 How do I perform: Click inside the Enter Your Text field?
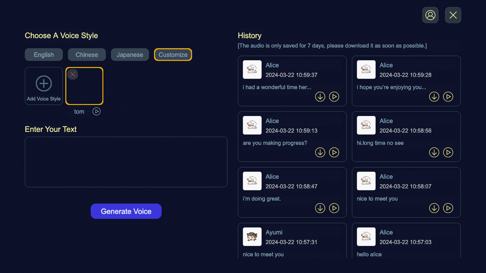[x=126, y=162]
